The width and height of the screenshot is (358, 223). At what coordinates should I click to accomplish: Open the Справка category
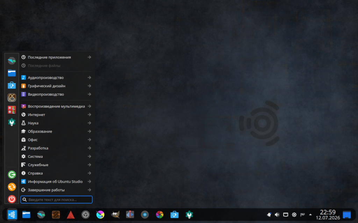click(x=56, y=173)
